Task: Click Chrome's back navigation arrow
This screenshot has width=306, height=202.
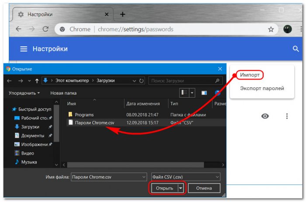Action: pyautogui.click(x=18, y=29)
